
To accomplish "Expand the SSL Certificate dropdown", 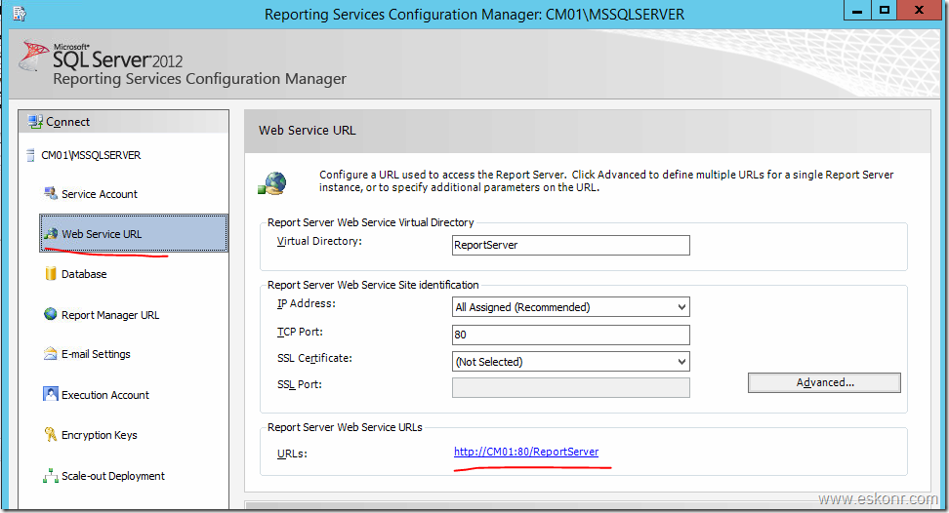I will (x=681, y=361).
